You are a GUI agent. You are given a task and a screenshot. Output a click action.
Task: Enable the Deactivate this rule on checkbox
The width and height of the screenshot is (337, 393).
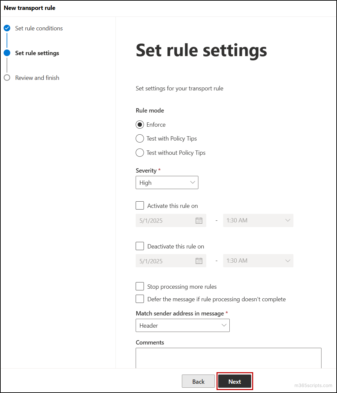point(140,246)
